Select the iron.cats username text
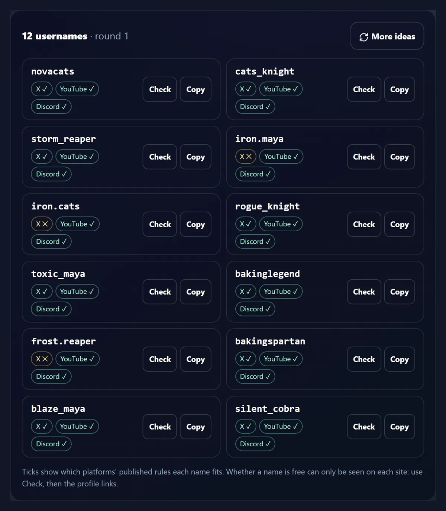The width and height of the screenshot is (446, 511). [x=55, y=206]
